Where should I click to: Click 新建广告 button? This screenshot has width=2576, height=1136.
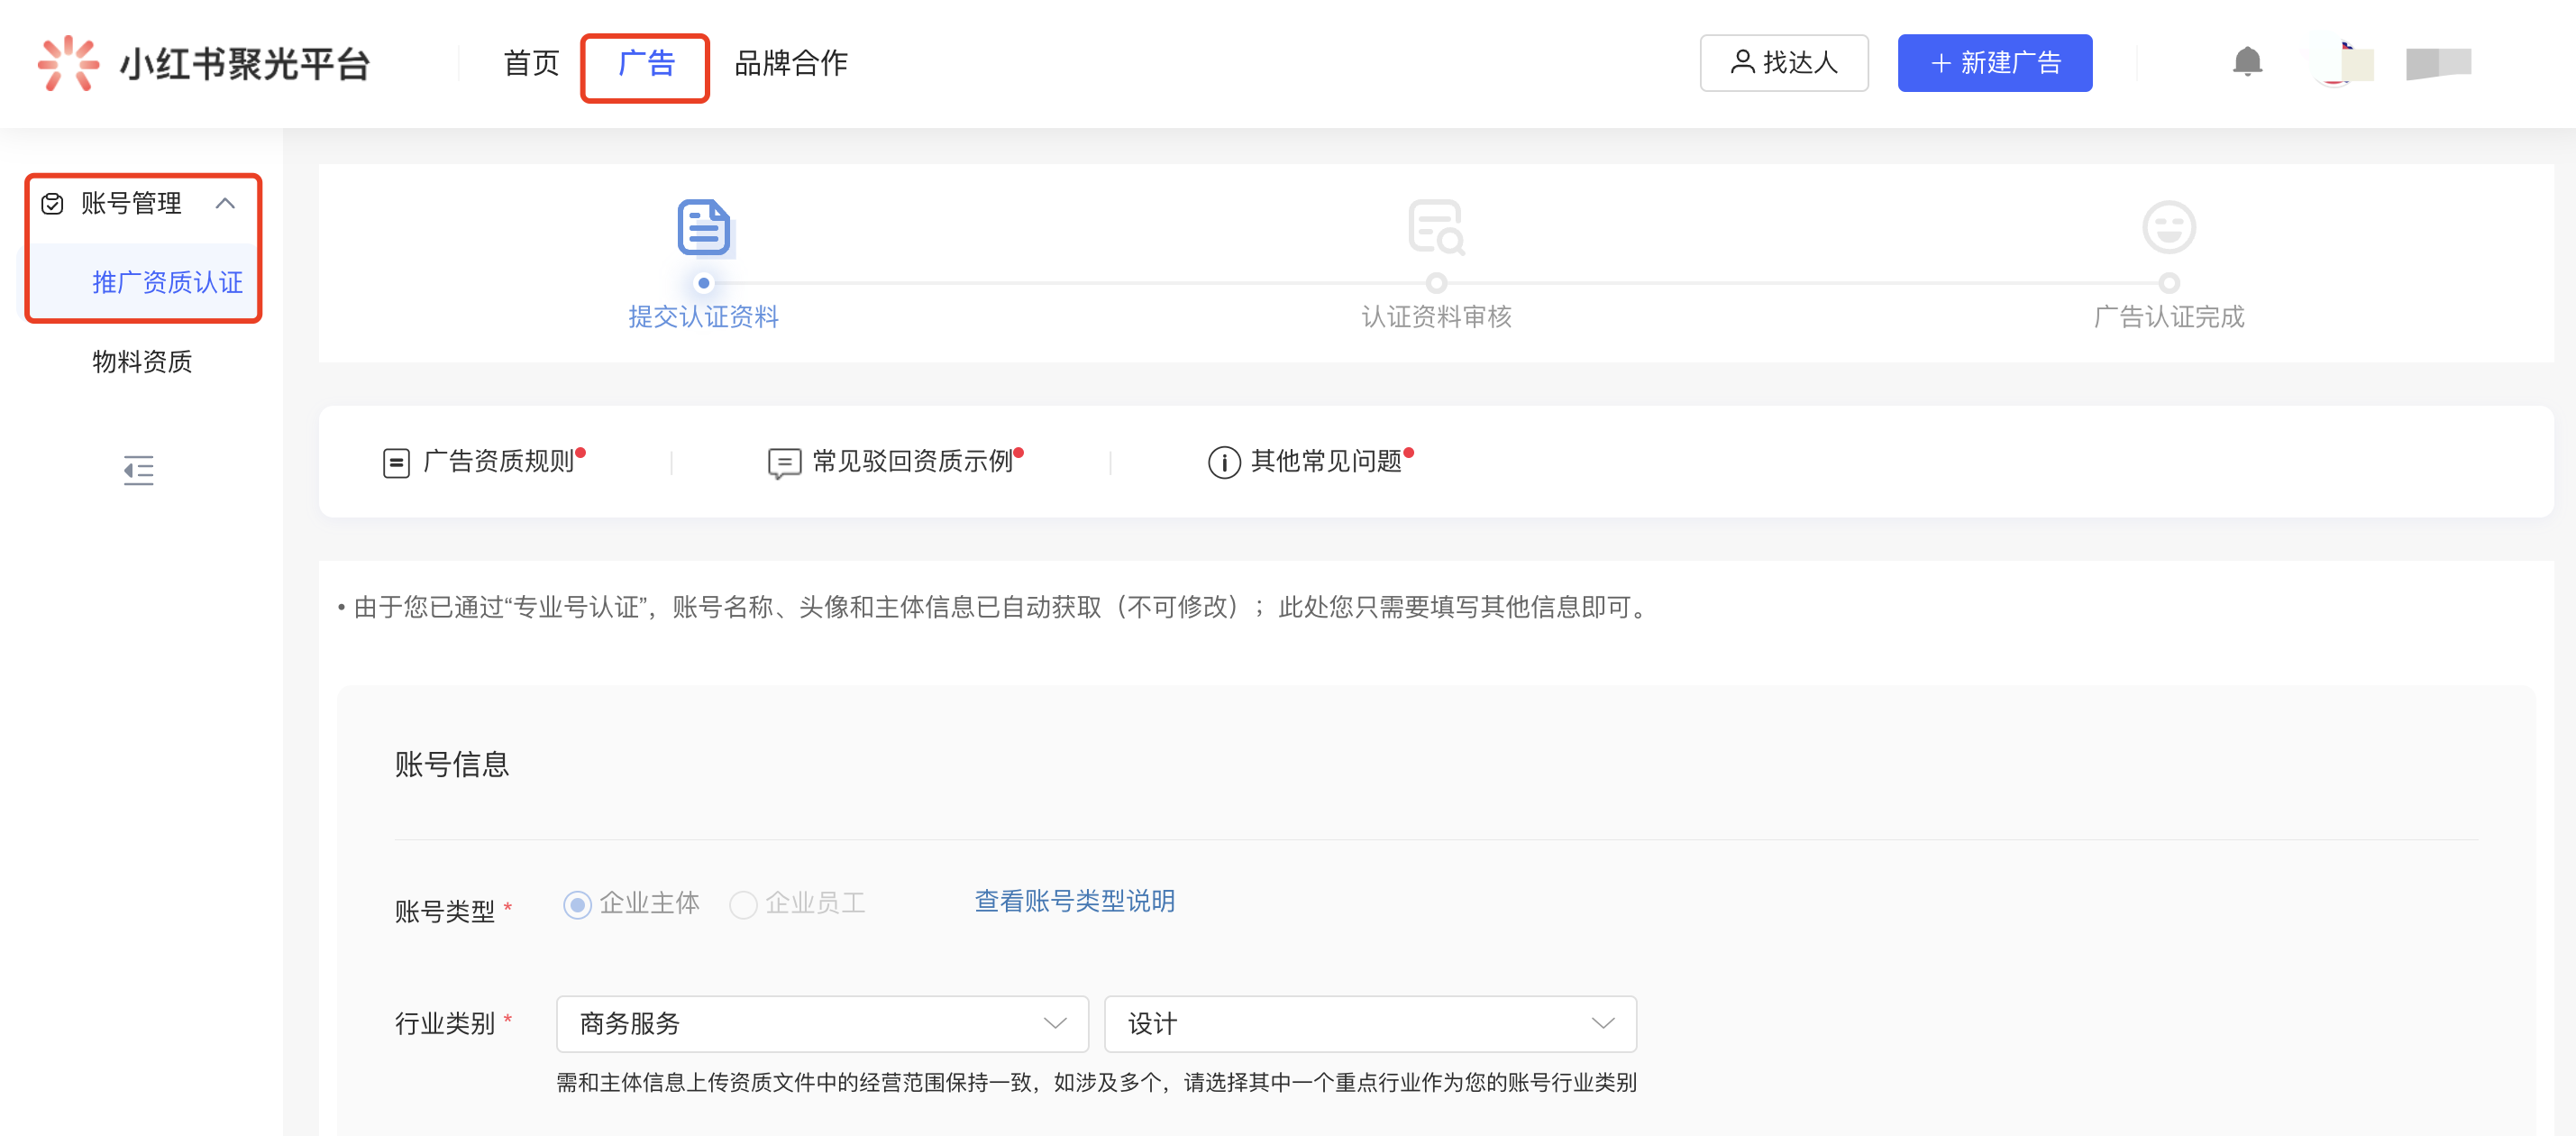pos(1991,62)
